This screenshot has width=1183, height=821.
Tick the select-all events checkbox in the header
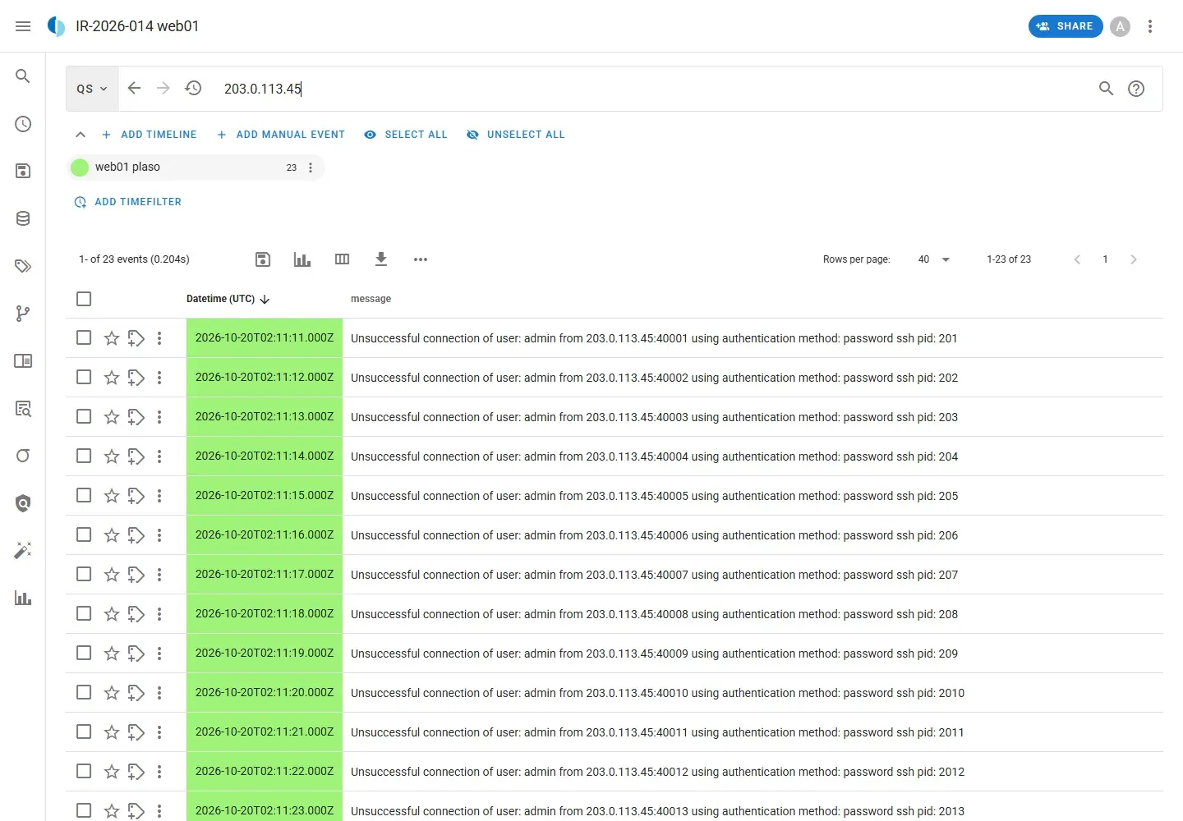tap(84, 299)
